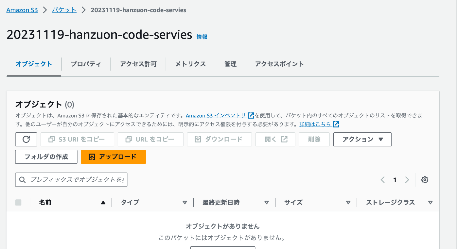Click the S3 URI をコピー button
This screenshot has width=458, height=249.
(77, 139)
